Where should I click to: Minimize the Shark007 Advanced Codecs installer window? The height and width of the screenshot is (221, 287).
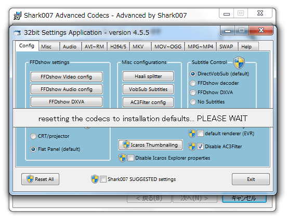coord(227,14)
